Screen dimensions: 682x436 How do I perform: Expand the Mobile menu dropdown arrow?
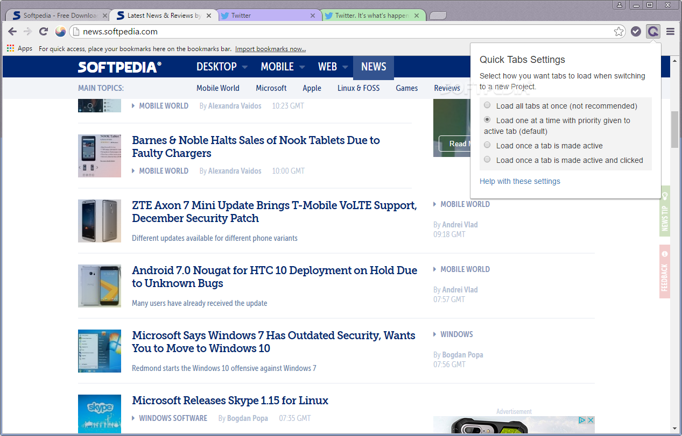click(301, 68)
